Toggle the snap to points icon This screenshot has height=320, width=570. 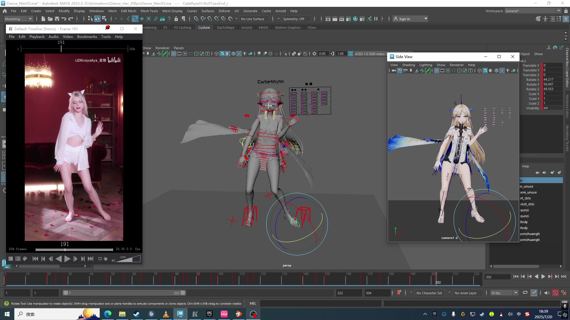[x=210, y=19]
